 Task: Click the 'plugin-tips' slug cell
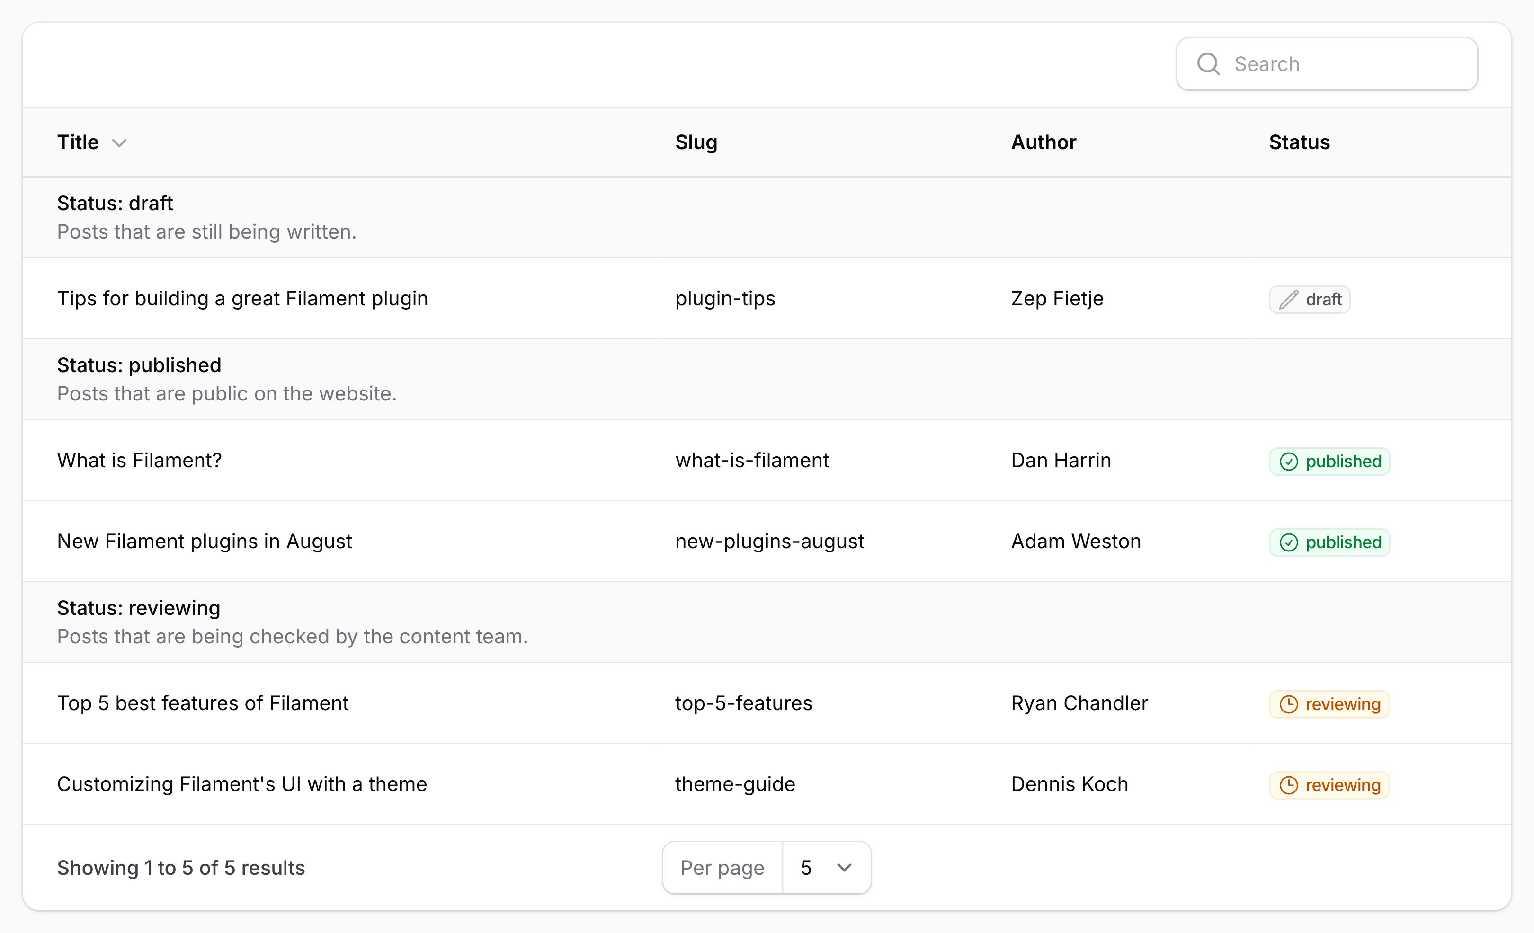click(725, 299)
